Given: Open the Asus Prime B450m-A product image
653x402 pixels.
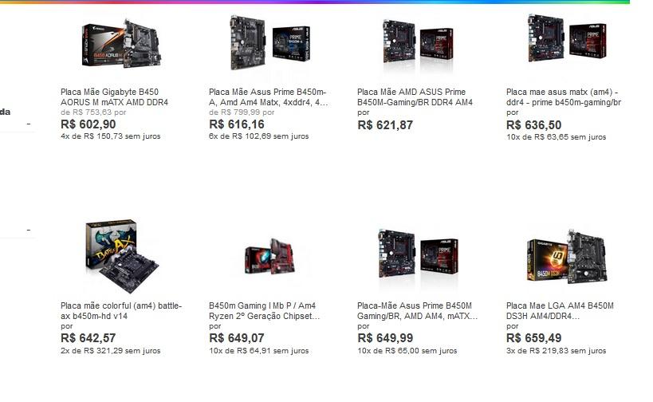Looking at the screenshot, I should pyautogui.click(x=269, y=42).
